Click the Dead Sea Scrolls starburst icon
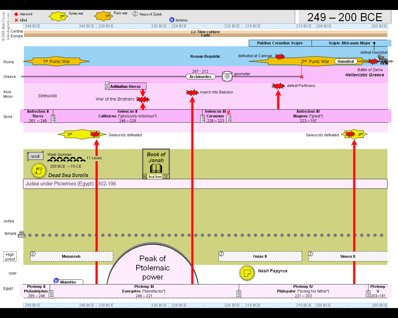This screenshot has height=318, width=398. pyautogui.click(x=39, y=170)
